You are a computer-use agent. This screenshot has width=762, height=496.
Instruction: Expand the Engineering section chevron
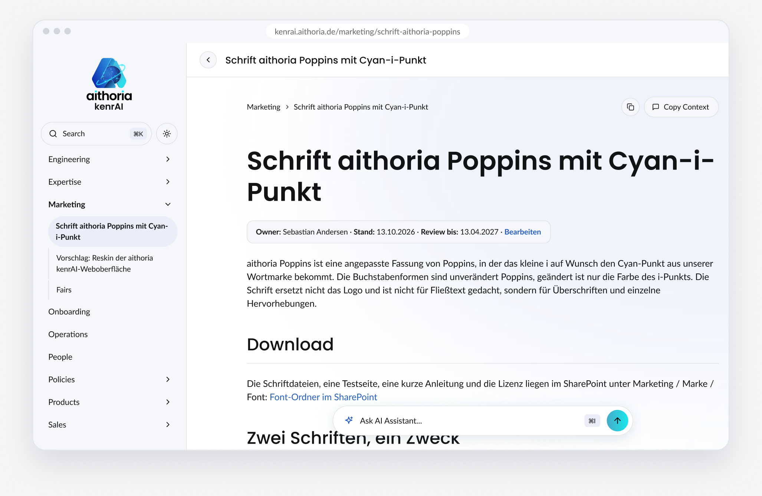pyautogui.click(x=168, y=159)
